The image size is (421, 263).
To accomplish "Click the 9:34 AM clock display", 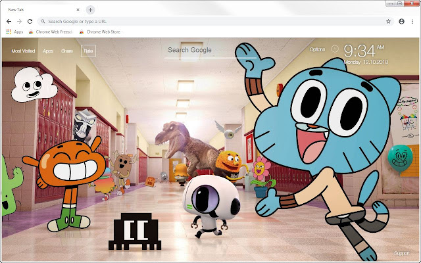I will (x=364, y=51).
